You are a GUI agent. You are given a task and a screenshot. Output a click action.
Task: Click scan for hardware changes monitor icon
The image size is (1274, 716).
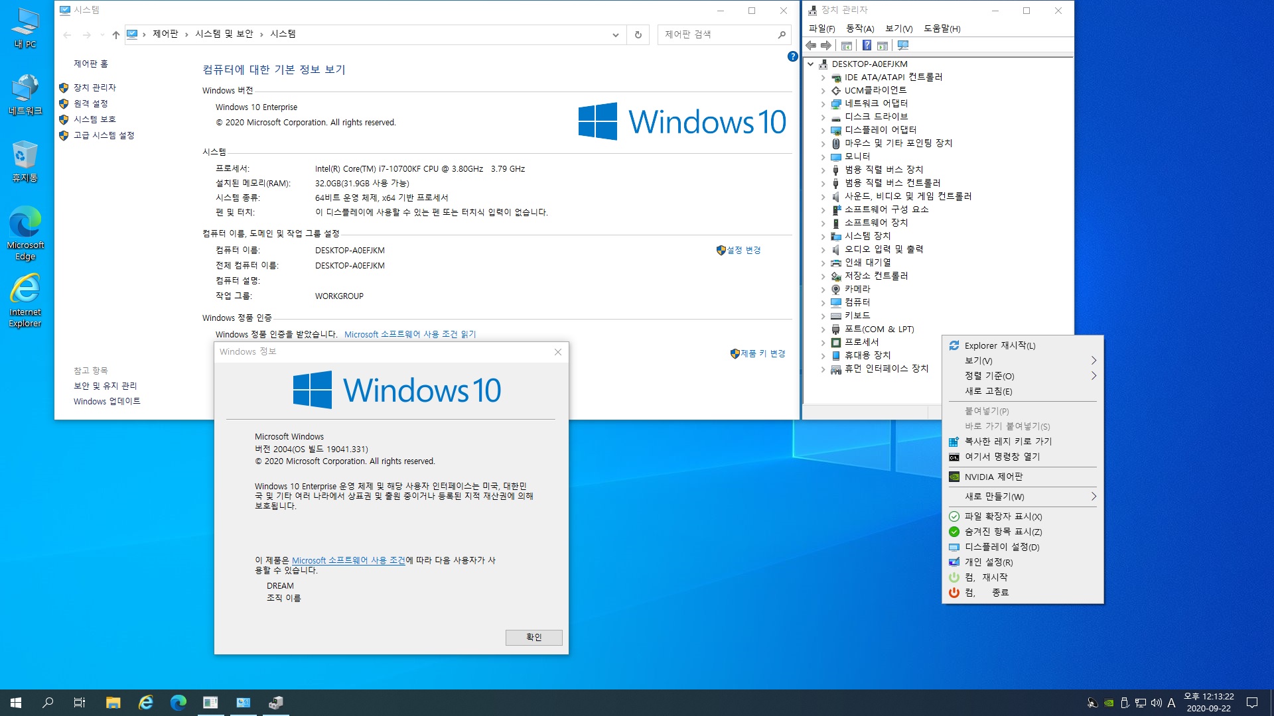click(903, 45)
